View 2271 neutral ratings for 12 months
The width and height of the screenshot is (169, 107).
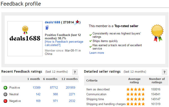(72, 94)
